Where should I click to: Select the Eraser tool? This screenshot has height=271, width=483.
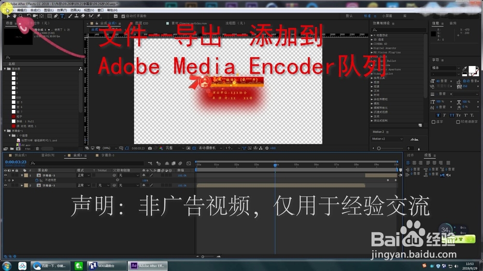click(x=83, y=16)
